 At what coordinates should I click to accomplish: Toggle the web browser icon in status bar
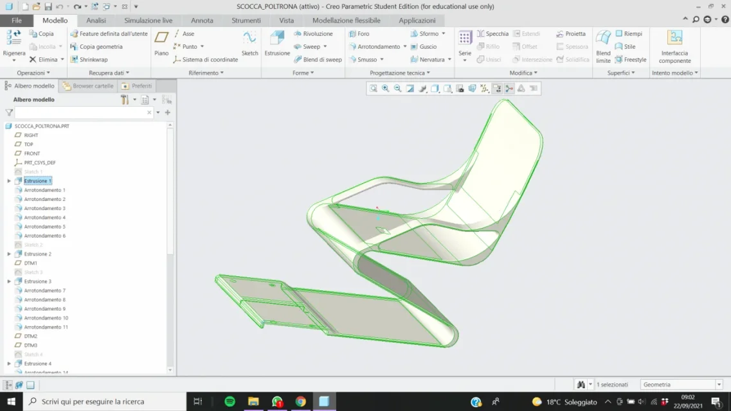tap(19, 385)
